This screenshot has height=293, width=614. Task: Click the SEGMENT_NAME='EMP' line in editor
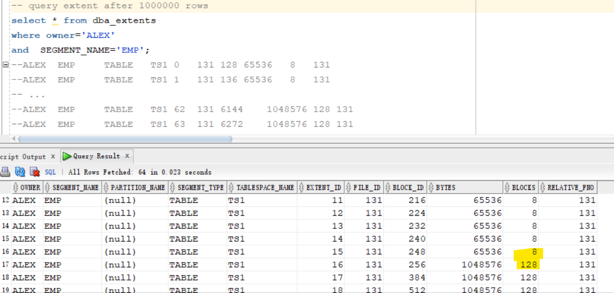coord(80,50)
